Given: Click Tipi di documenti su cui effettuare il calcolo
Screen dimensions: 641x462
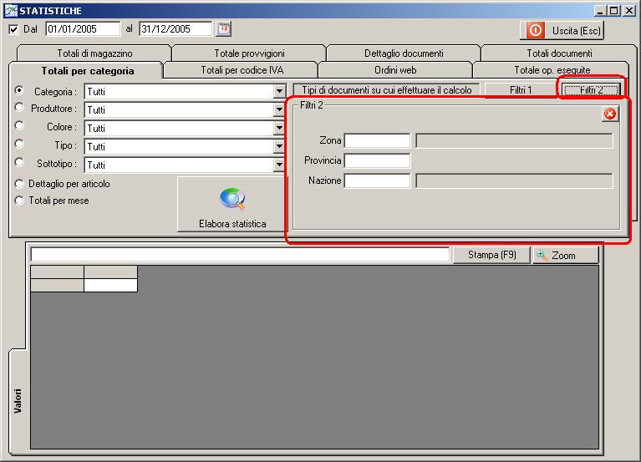Looking at the screenshot, I should tap(386, 90).
